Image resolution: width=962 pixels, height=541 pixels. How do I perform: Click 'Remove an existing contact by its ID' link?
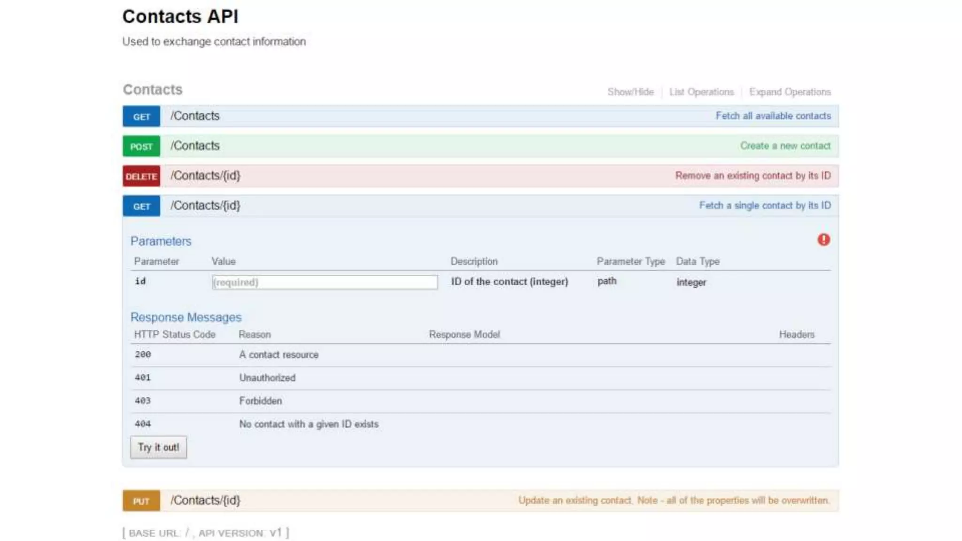753,176
